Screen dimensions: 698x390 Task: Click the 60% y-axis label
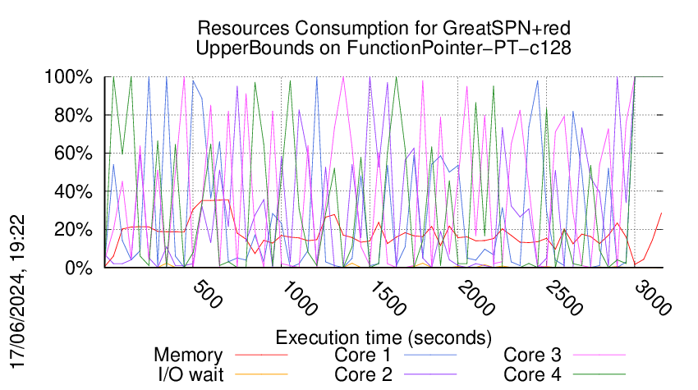(73, 154)
